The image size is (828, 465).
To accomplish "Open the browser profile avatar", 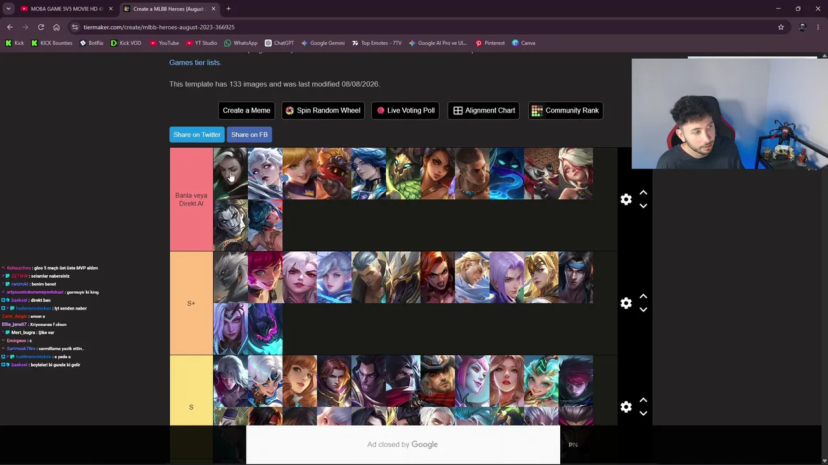I will [x=803, y=27].
